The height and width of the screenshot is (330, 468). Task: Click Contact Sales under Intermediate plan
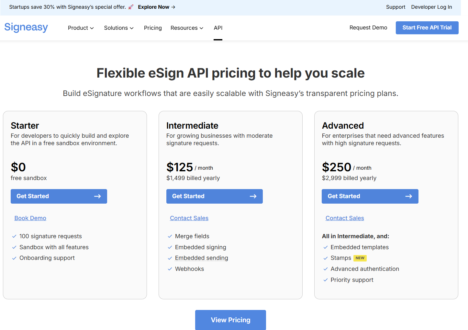tap(189, 218)
